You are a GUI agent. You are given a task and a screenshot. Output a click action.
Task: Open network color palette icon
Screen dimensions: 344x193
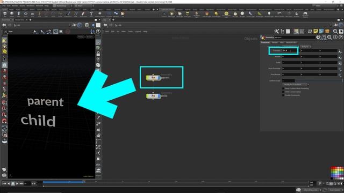pos(337,173)
